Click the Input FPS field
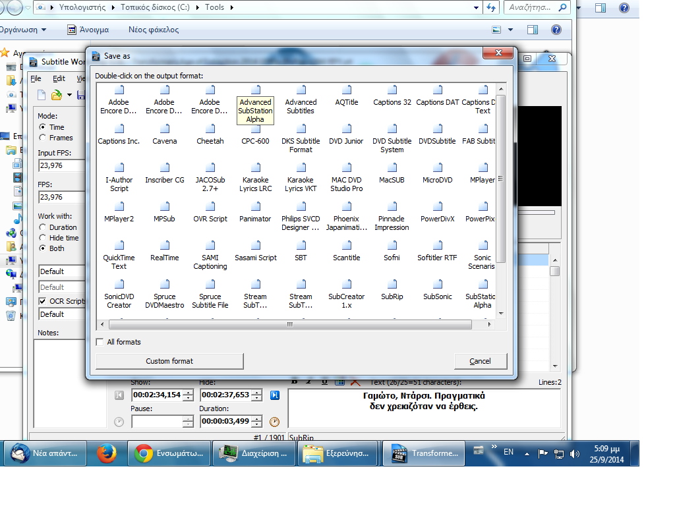 61,165
